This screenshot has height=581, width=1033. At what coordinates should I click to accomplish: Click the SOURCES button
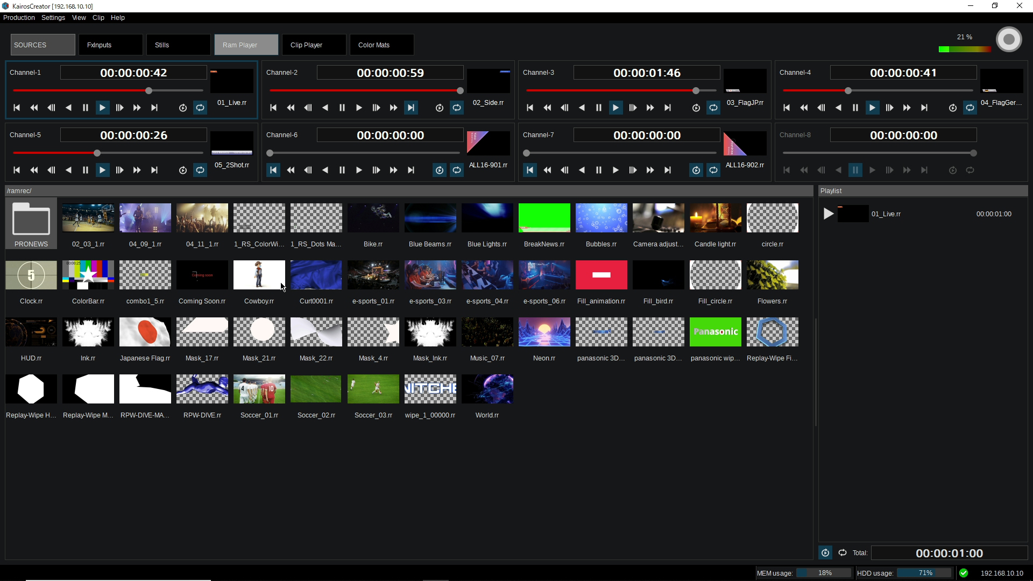tap(43, 45)
